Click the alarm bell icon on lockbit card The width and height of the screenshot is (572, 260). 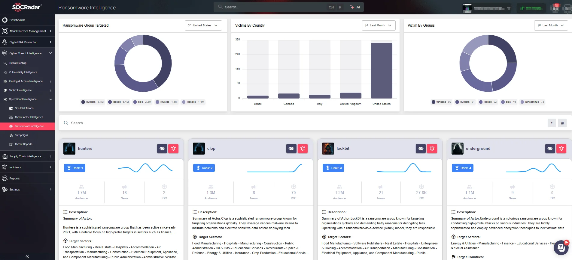[x=432, y=149]
